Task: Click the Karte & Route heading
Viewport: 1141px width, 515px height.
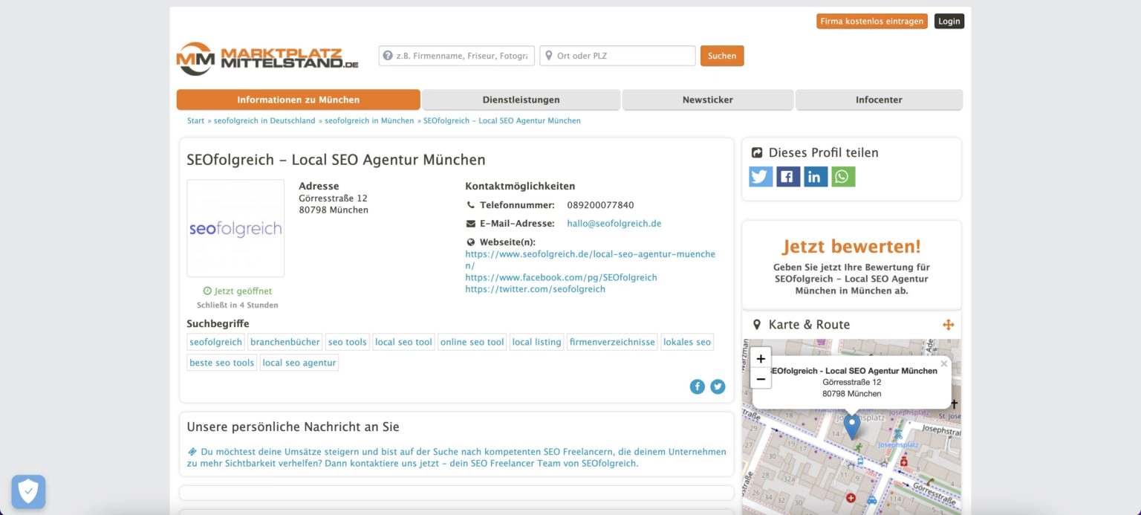Action: pos(809,325)
